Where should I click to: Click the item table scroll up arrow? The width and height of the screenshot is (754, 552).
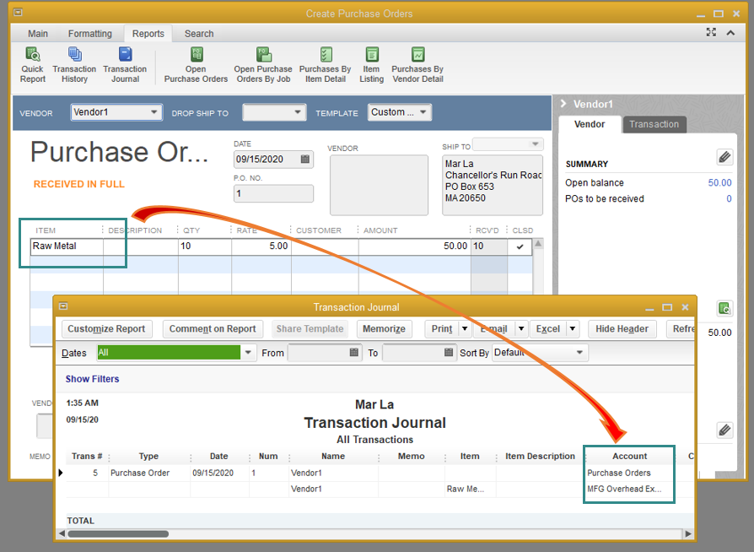pos(538,244)
